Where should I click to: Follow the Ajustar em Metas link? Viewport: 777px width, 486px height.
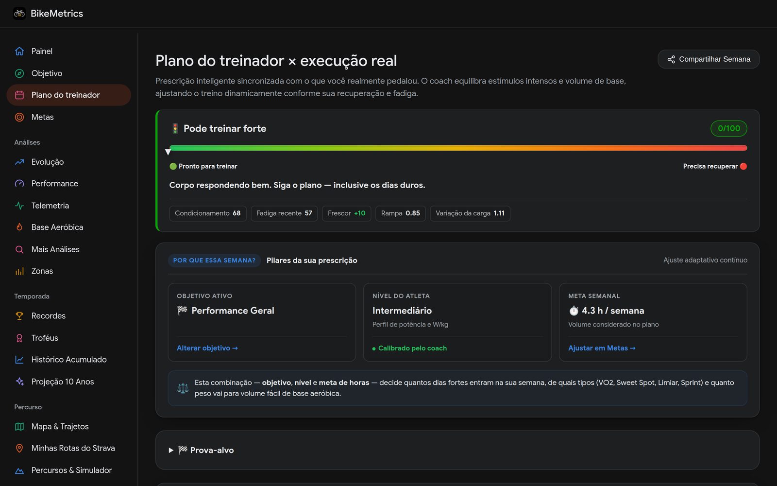click(602, 348)
